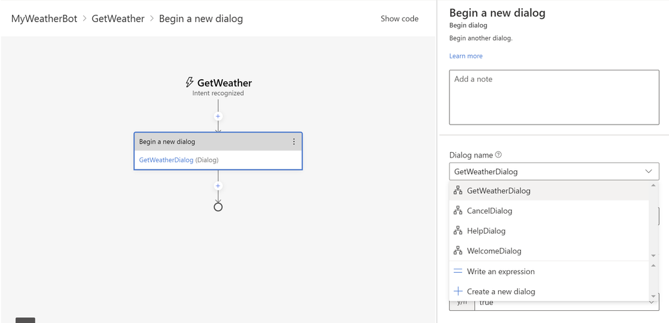
Task: Click the plus button below the dialog node
Action: point(218,186)
